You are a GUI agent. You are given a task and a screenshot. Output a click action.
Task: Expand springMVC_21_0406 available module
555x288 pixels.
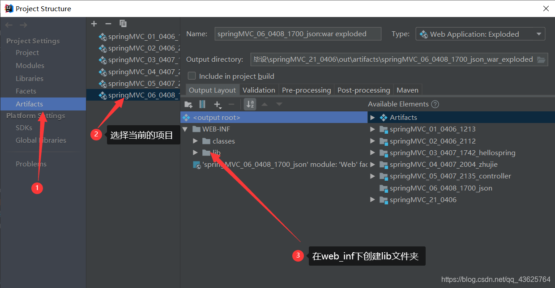[372, 200]
